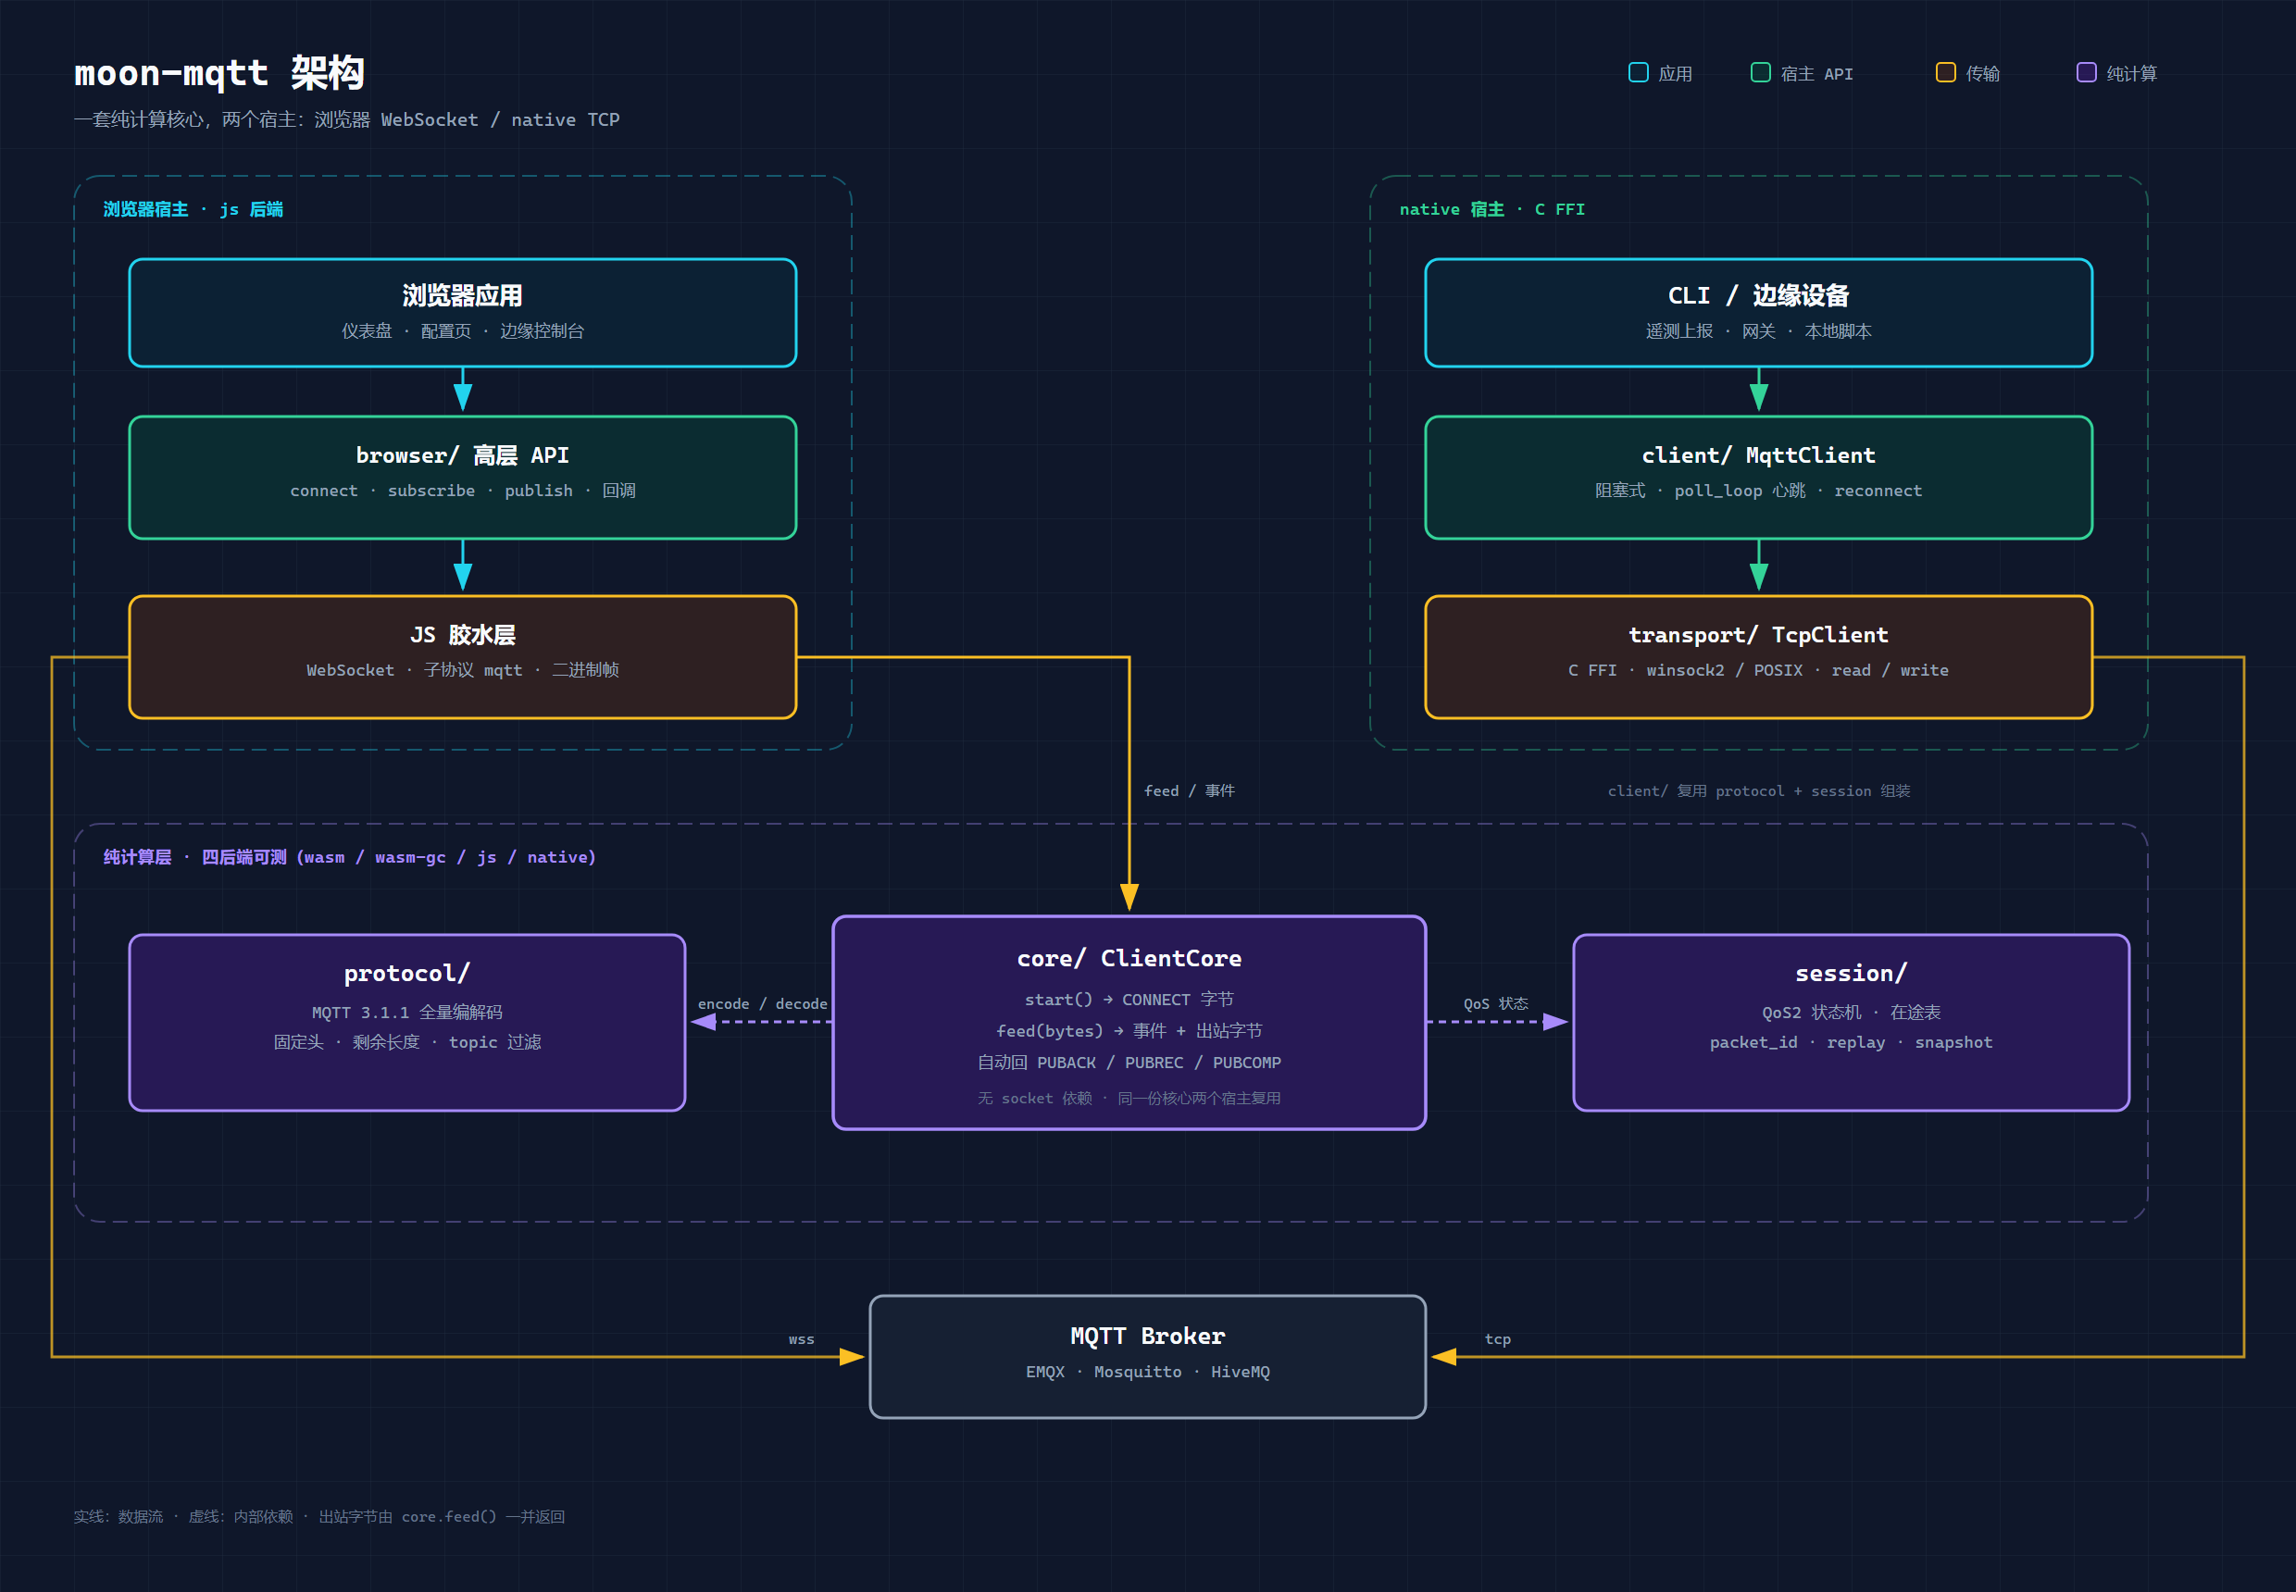
Task: Click connect · subscribe · publish · 回调 text
Action: tap(462, 491)
